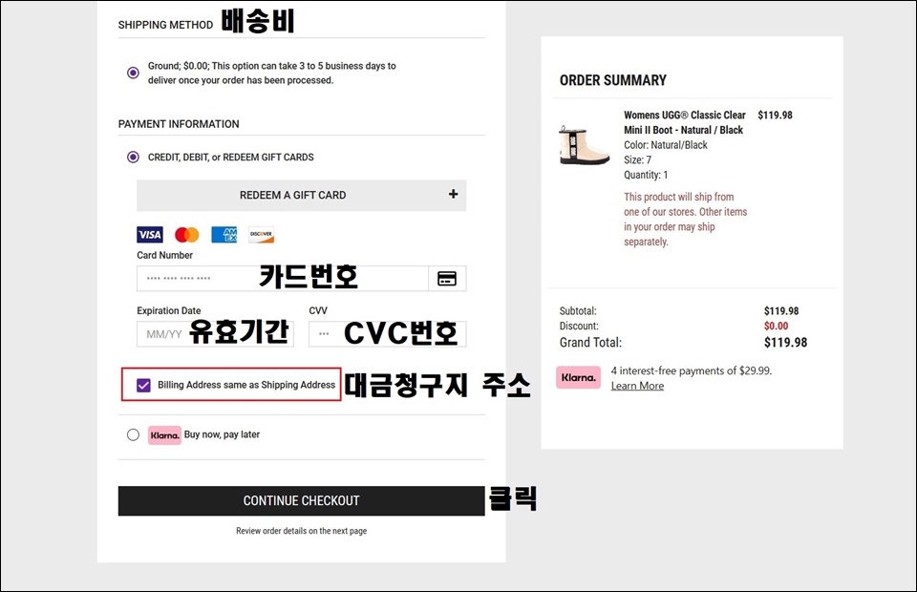
Task: Click the Shipping Method heading
Action: click(165, 25)
